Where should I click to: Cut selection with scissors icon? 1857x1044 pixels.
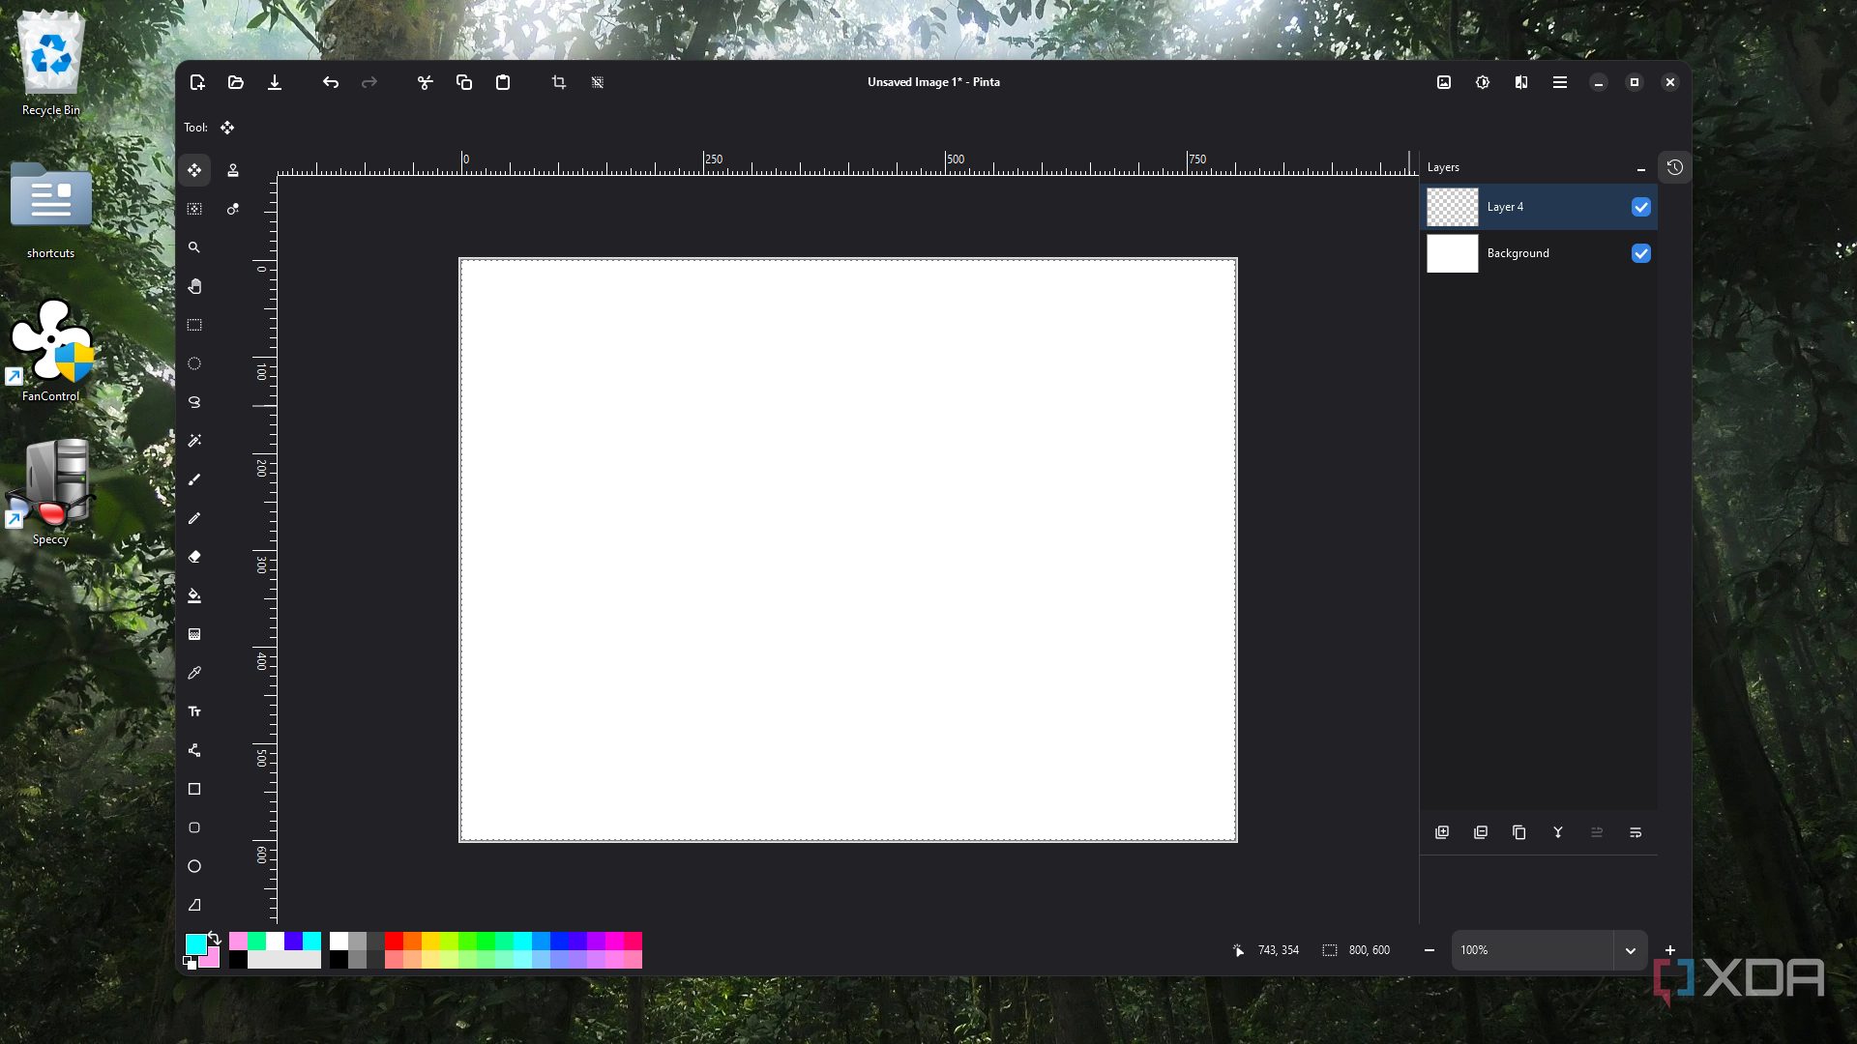tap(426, 82)
